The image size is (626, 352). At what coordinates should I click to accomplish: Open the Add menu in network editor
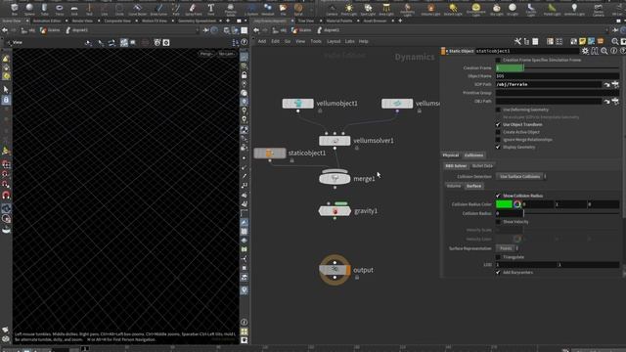[262, 41]
